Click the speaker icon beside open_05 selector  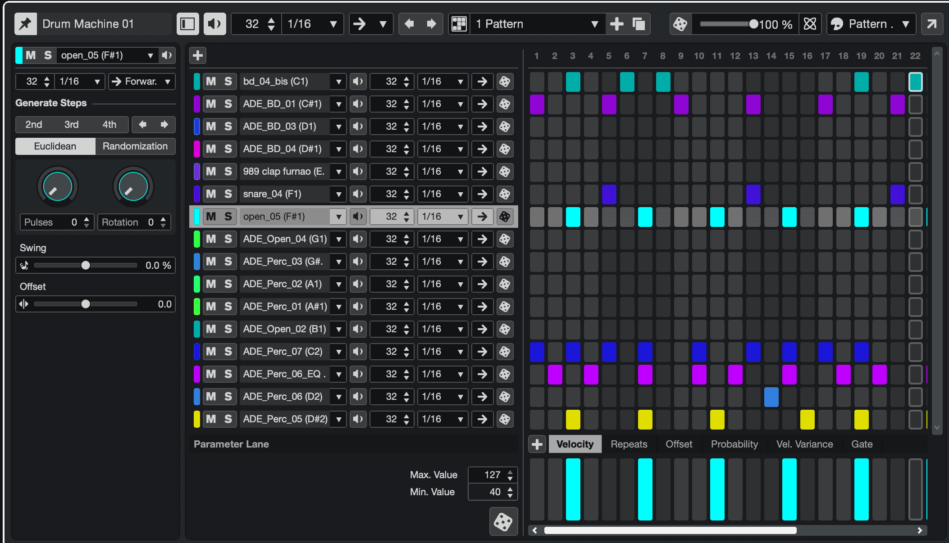tap(167, 55)
